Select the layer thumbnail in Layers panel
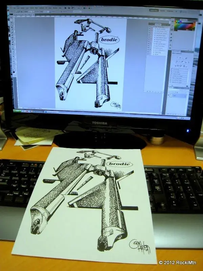 click(x=171, y=96)
